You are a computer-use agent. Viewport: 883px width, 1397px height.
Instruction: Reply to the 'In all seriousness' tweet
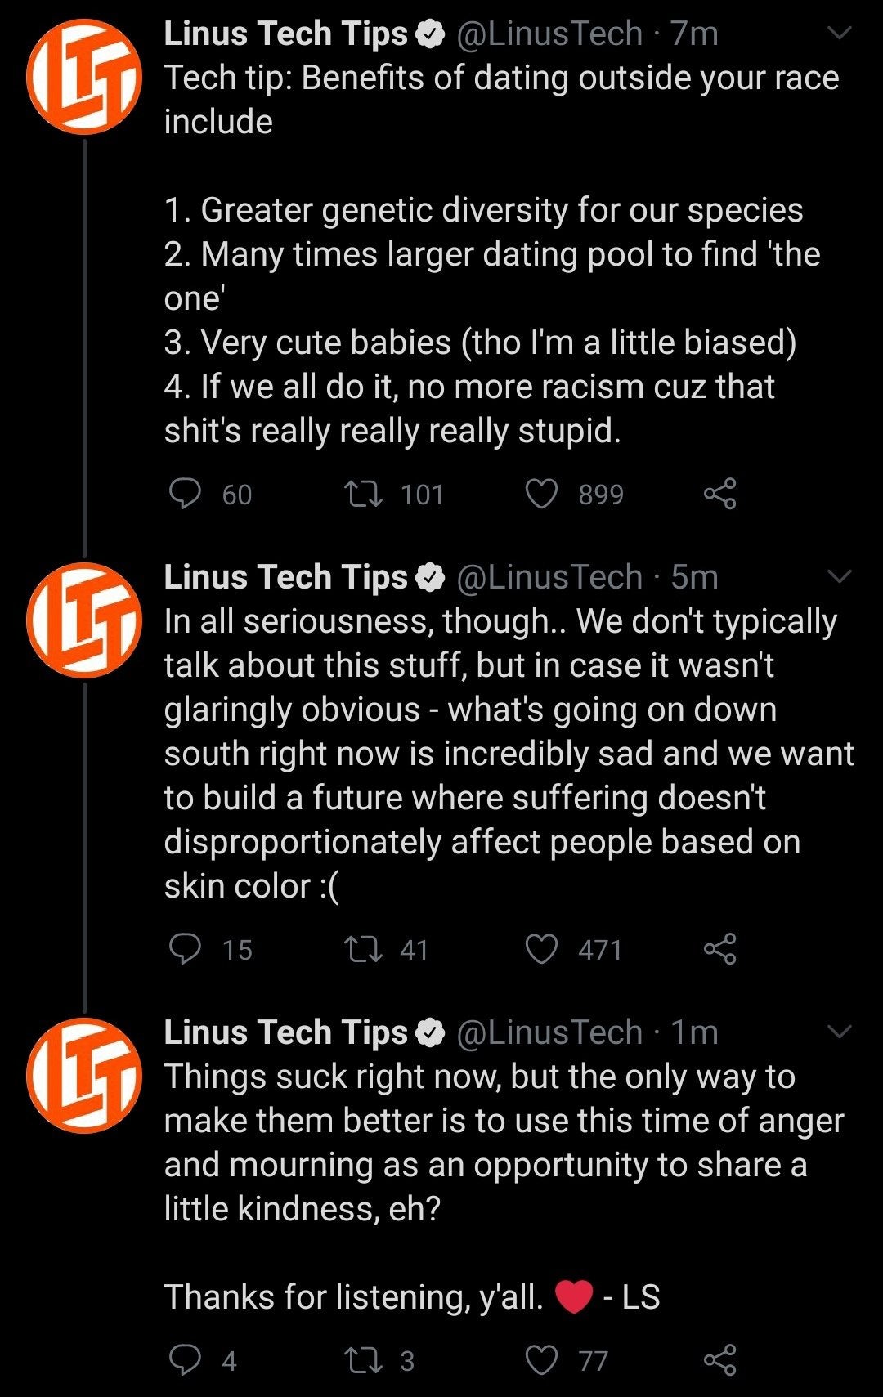[x=185, y=949]
